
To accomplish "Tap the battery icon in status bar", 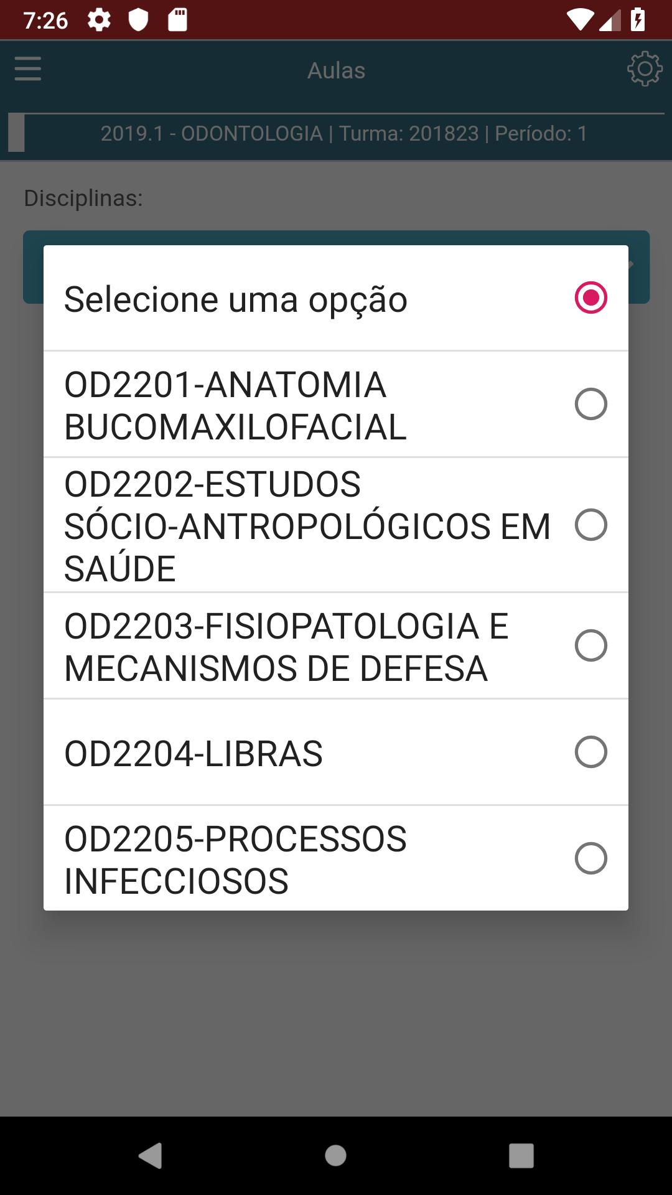I will [x=638, y=20].
